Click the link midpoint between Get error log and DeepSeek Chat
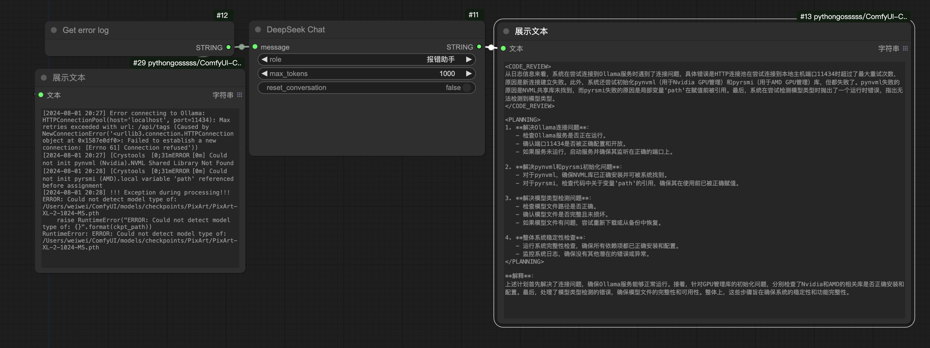Viewport: 930px width, 348px height. point(242,47)
